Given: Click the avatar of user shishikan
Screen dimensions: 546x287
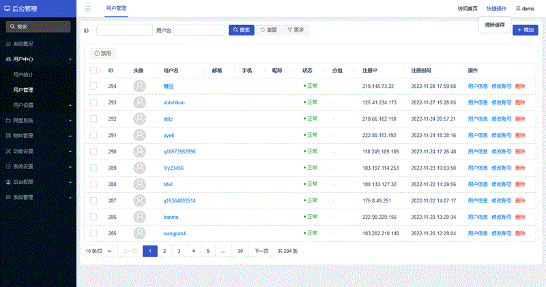Looking at the screenshot, I should click(x=140, y=102).
